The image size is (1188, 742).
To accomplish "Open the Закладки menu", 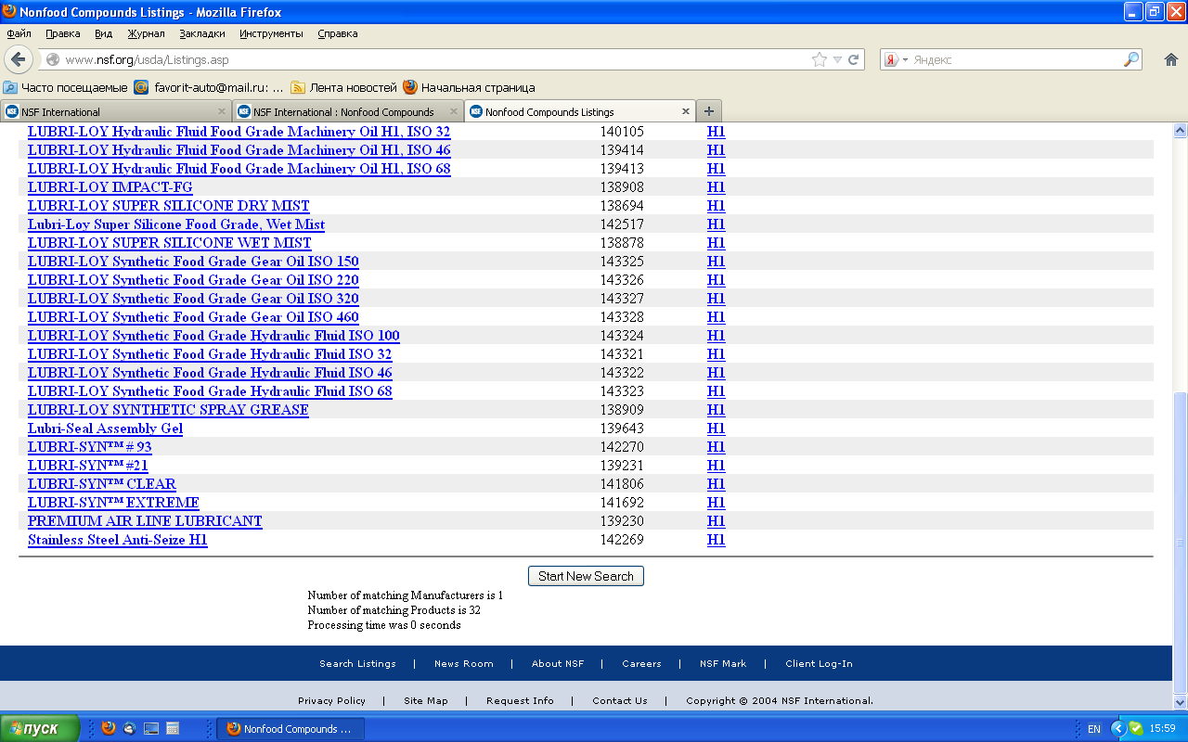I will point(201,33).
